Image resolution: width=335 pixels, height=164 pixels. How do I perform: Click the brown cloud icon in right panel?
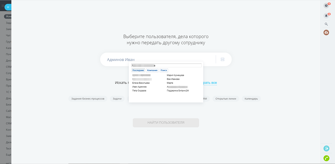(x=326, y=32)
